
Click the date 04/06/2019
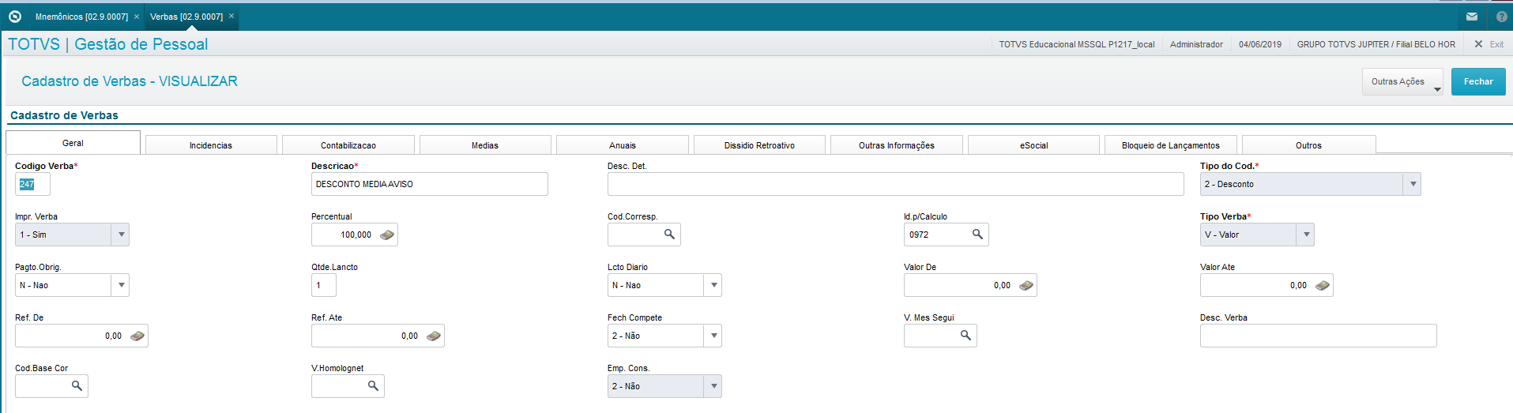(1260, 44)
